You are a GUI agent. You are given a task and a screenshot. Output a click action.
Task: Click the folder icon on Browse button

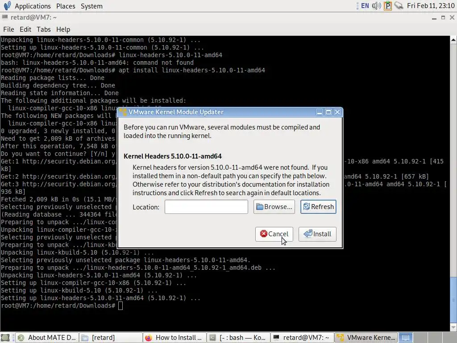pos(259,207)
